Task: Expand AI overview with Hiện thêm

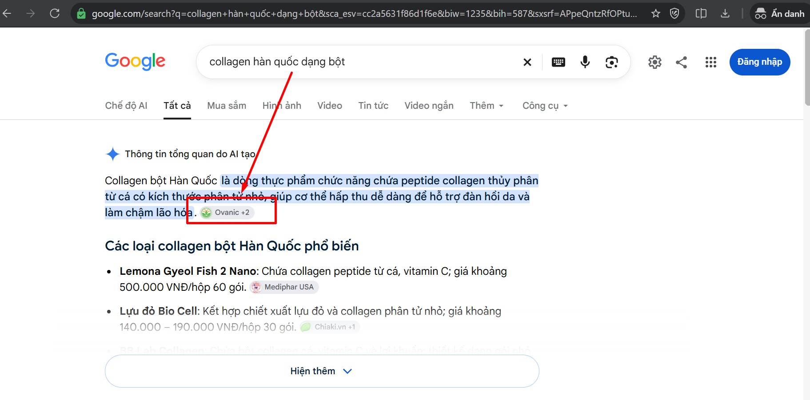Action: click(322, 371)
